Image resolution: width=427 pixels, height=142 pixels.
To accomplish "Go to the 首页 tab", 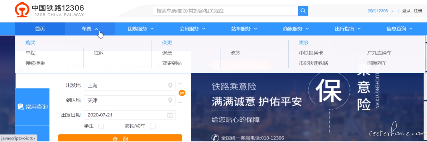I will (x=40, y=29).
